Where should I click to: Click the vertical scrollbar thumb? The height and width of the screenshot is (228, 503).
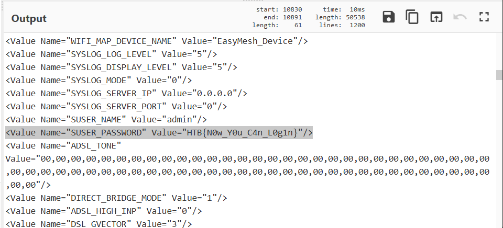click(499, 75)
